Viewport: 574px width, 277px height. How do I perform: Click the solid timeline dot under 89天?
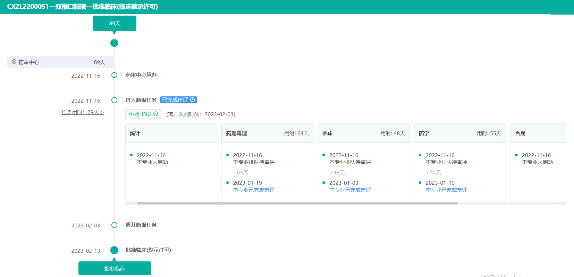(114, 43)
